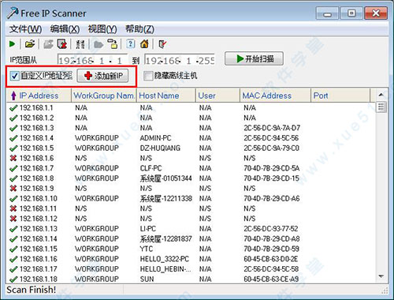
Task: Toggle the 自定义IP地址列表 checkbox
Action: pyautogui.click(x=14, y=76)
